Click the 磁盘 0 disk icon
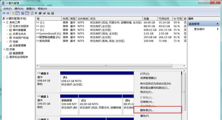The width and height of the screenshot is (222, 120). click(x=39, y=73)
